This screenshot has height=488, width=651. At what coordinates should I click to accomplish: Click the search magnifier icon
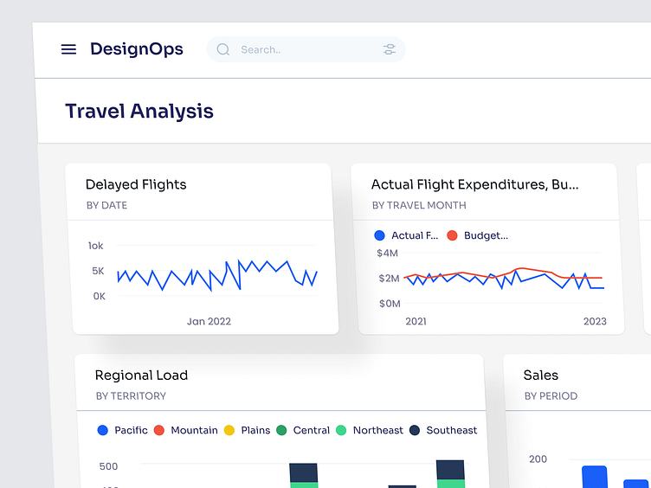tap(223, 49)
